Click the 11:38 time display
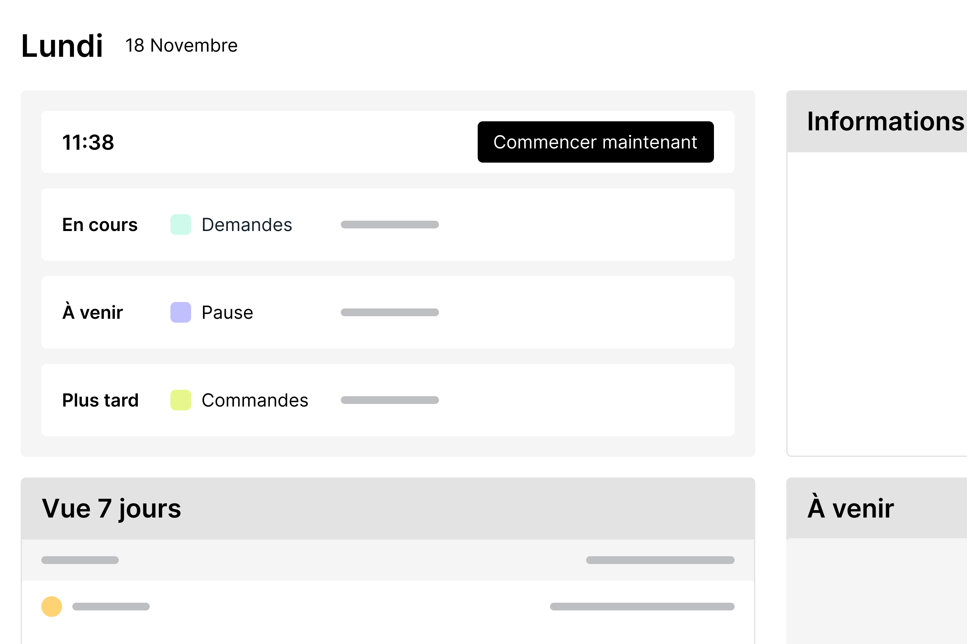 click(x=88, y=143)
